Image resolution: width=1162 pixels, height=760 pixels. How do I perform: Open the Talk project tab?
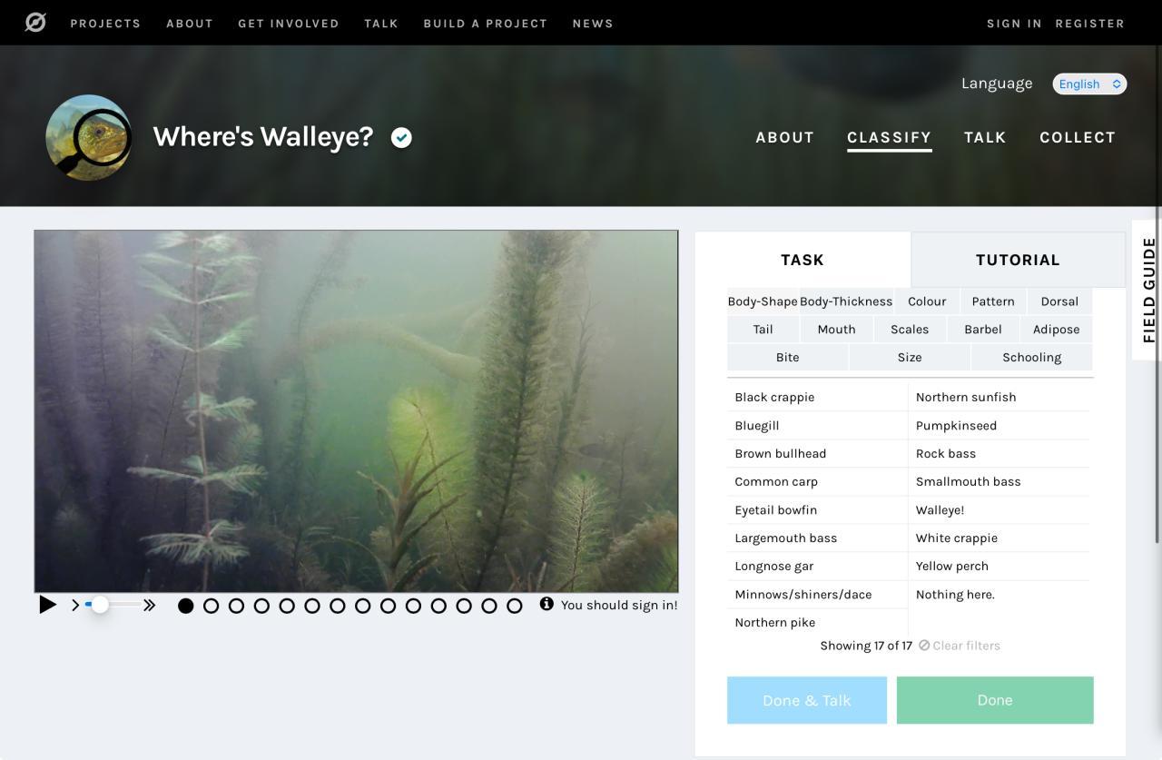coord(985,137)
